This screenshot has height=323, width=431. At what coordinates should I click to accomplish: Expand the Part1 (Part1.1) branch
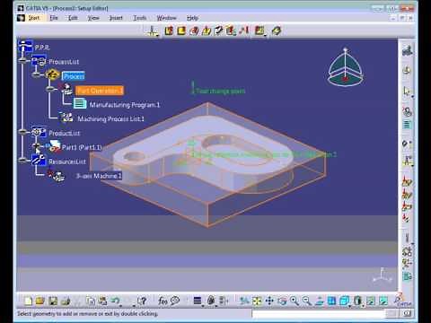(36, 145)
